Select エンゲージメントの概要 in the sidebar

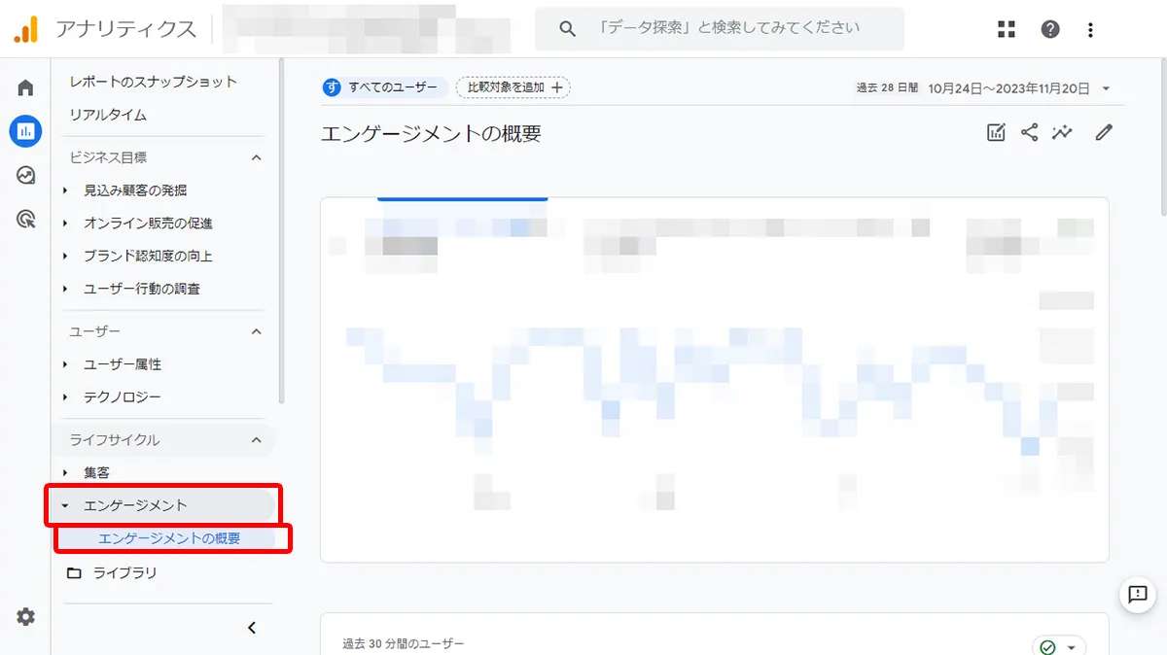coord(169,538)
